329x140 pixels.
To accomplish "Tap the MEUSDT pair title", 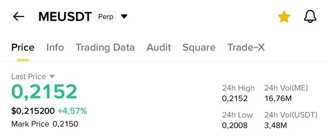I will coord(65,17).
